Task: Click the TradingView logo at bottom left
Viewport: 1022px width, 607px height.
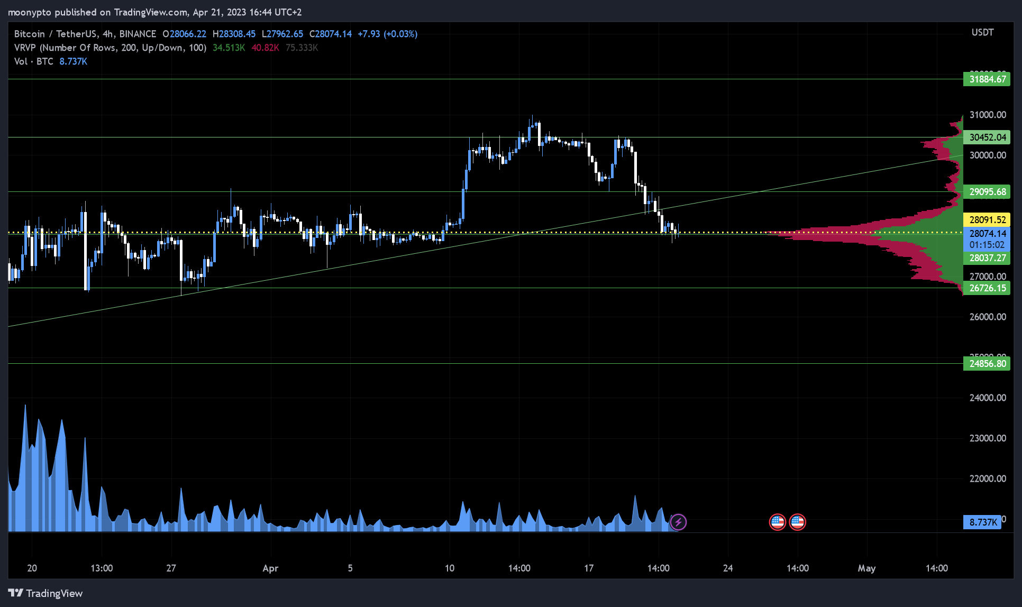Action: [x=45, y=593]
